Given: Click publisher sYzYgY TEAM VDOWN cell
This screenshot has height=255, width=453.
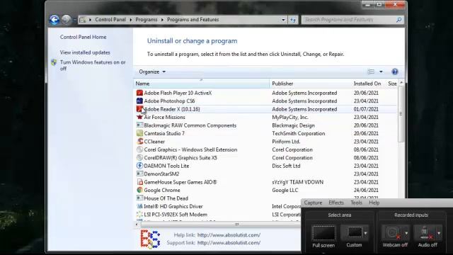Looking at the screenshot, I should tap(297, 182).
